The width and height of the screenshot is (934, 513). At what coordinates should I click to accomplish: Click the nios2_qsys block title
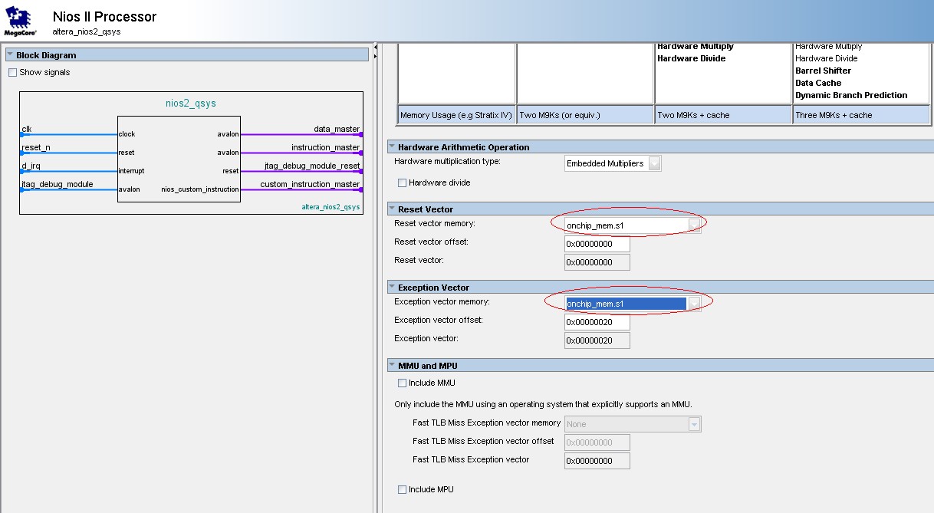(191, 104)
